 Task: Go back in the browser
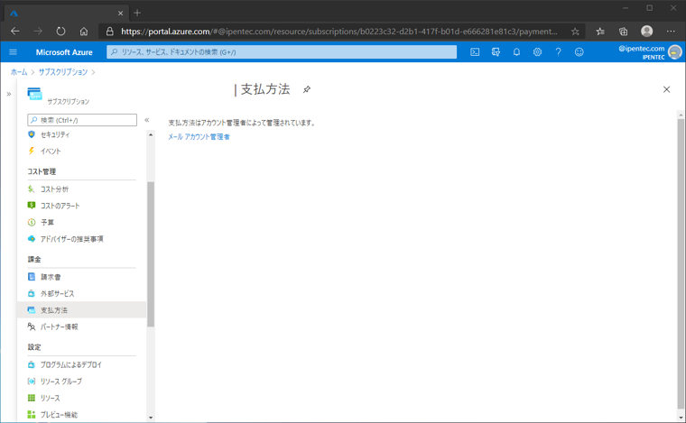15,32
